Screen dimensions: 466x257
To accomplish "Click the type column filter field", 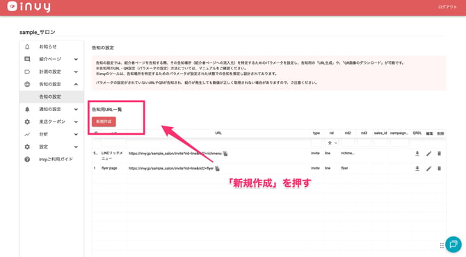I will [x=316, y=143].
